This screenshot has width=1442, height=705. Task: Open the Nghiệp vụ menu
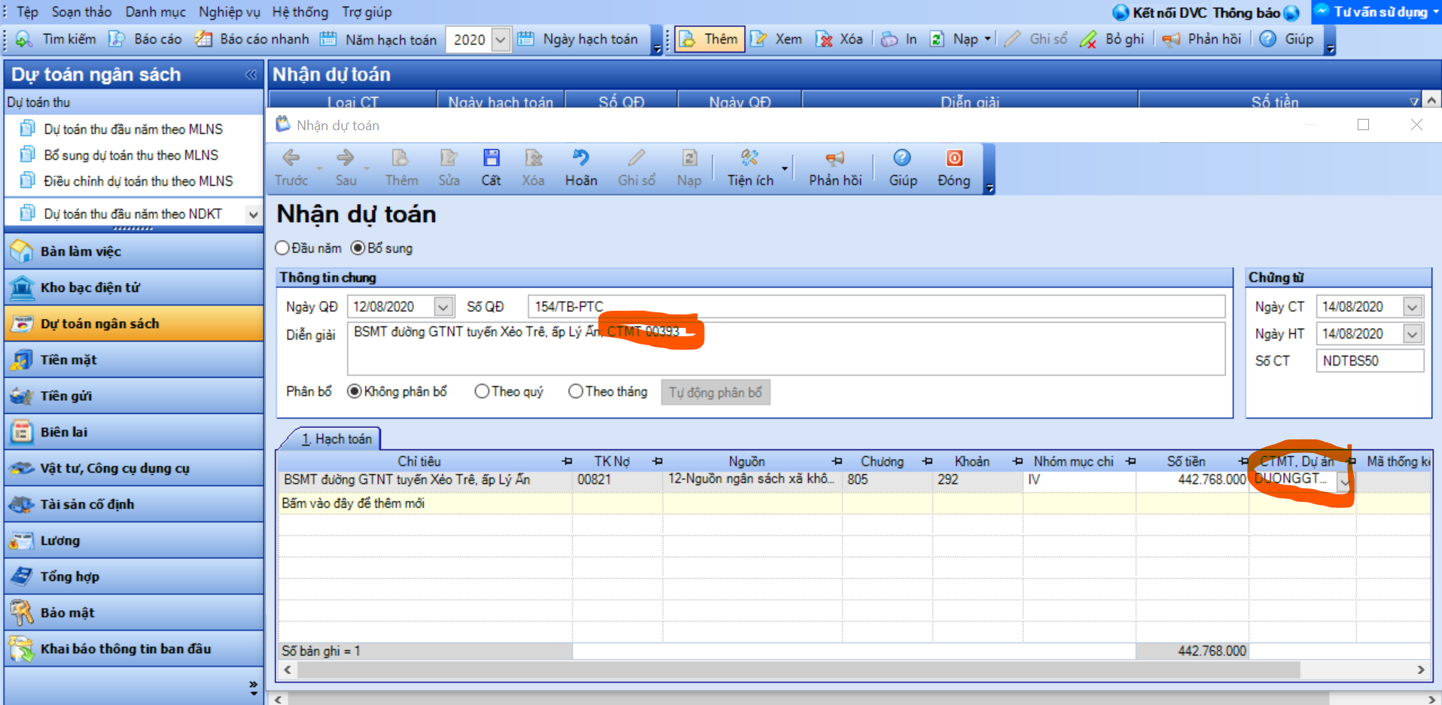229,12
